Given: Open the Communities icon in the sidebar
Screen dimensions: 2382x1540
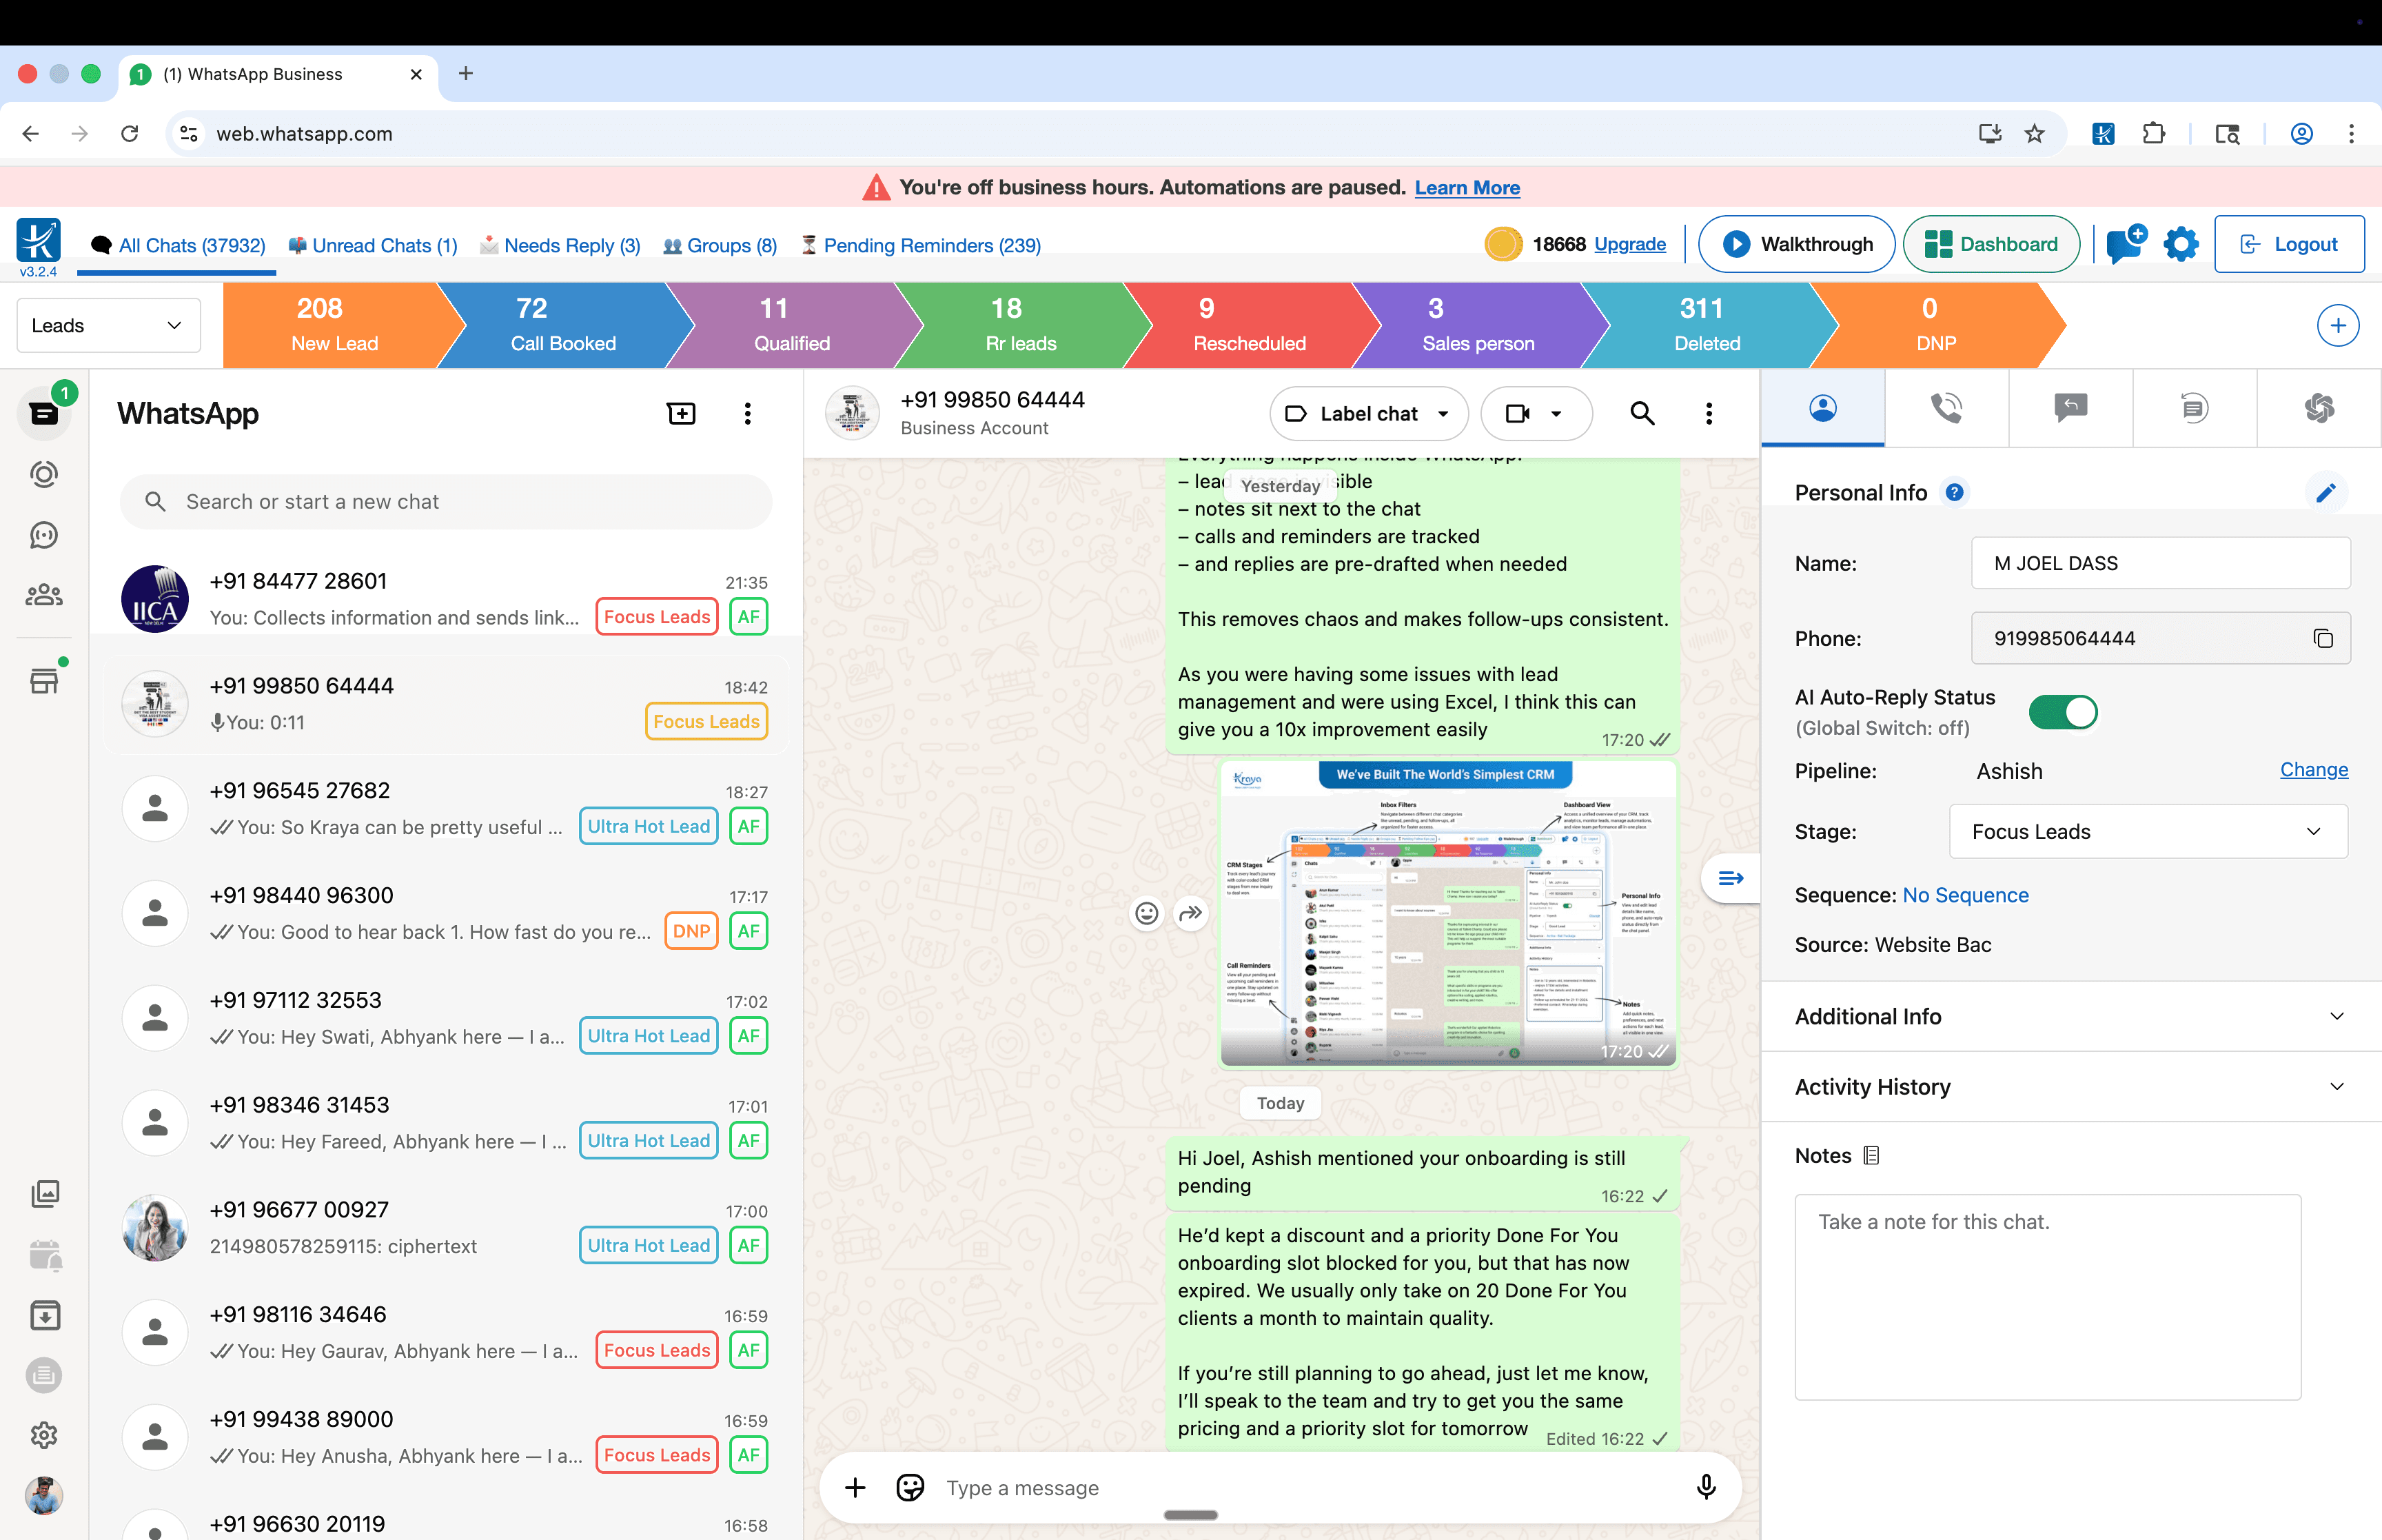Looking at the screenshot, I should pos(44,596).
